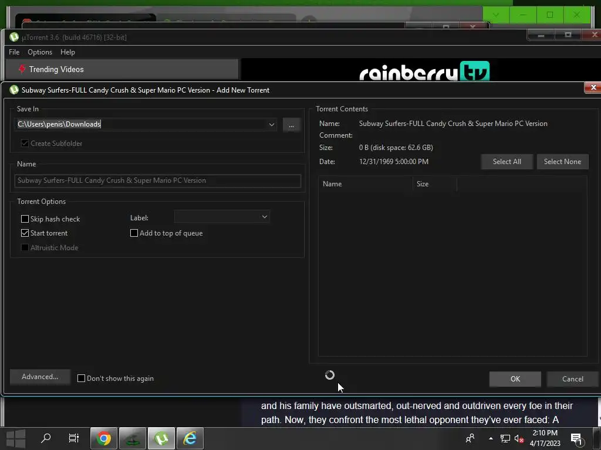
Task: Click the green app icon beside Chrome
Action: tap(133, 438)
